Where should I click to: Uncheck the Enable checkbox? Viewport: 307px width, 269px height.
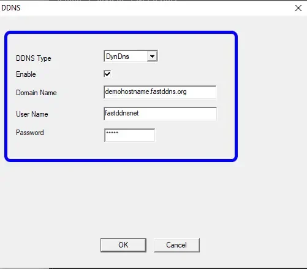coord(107,74)
